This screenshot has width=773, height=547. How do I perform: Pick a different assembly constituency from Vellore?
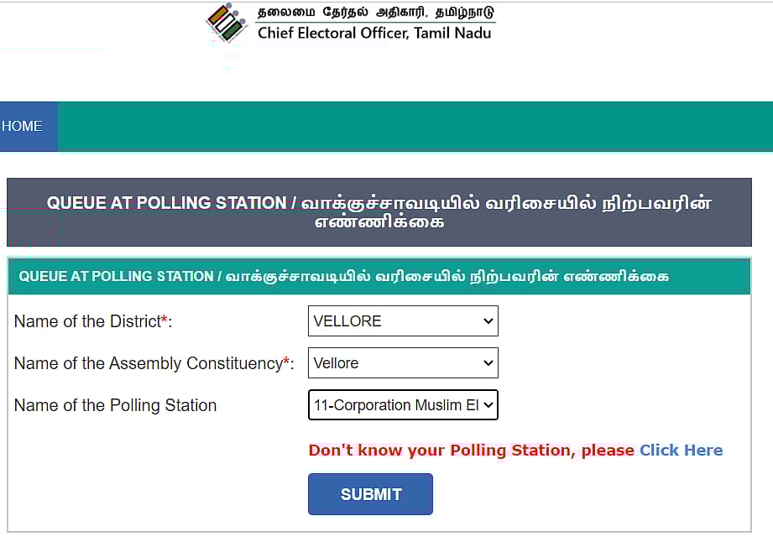click(403, 362)
